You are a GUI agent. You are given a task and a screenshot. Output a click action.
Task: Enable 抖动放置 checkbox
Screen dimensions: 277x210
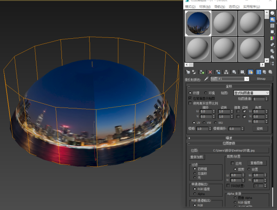[228, 186]
